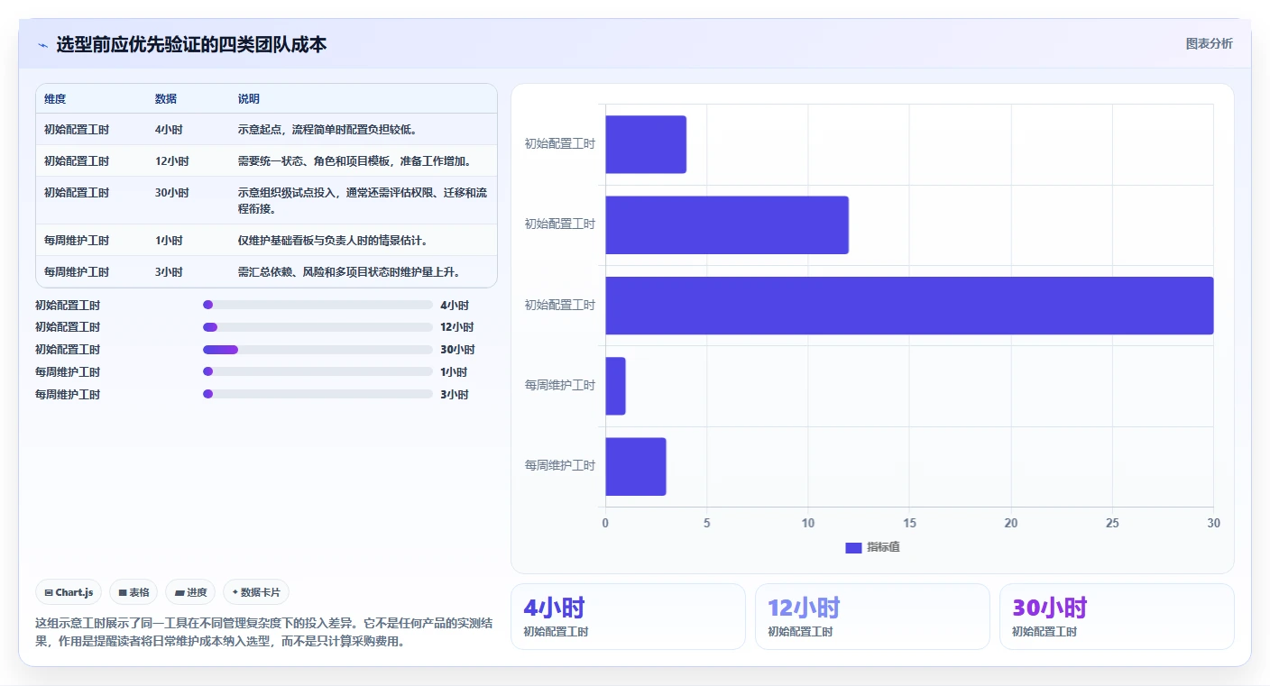1270x686 pixels.
Task: Click the chart bar reaching value 12
Action: pyautogui.click(x=727, y=224)
